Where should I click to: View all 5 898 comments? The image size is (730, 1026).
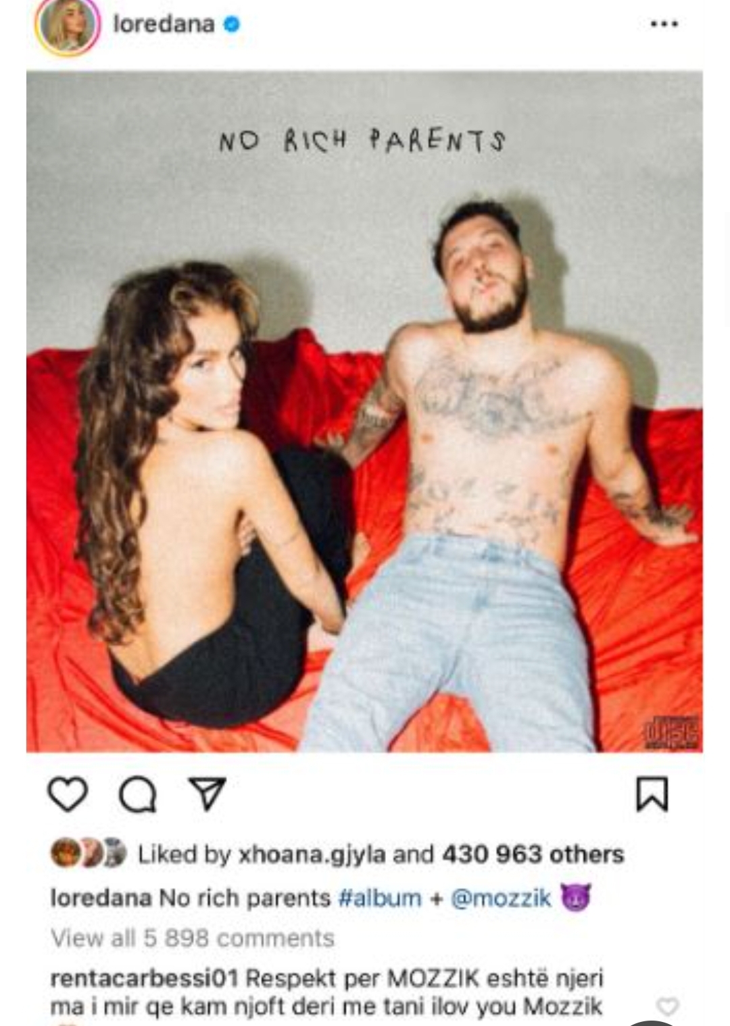pyautogui.click(x=193, y=938)
